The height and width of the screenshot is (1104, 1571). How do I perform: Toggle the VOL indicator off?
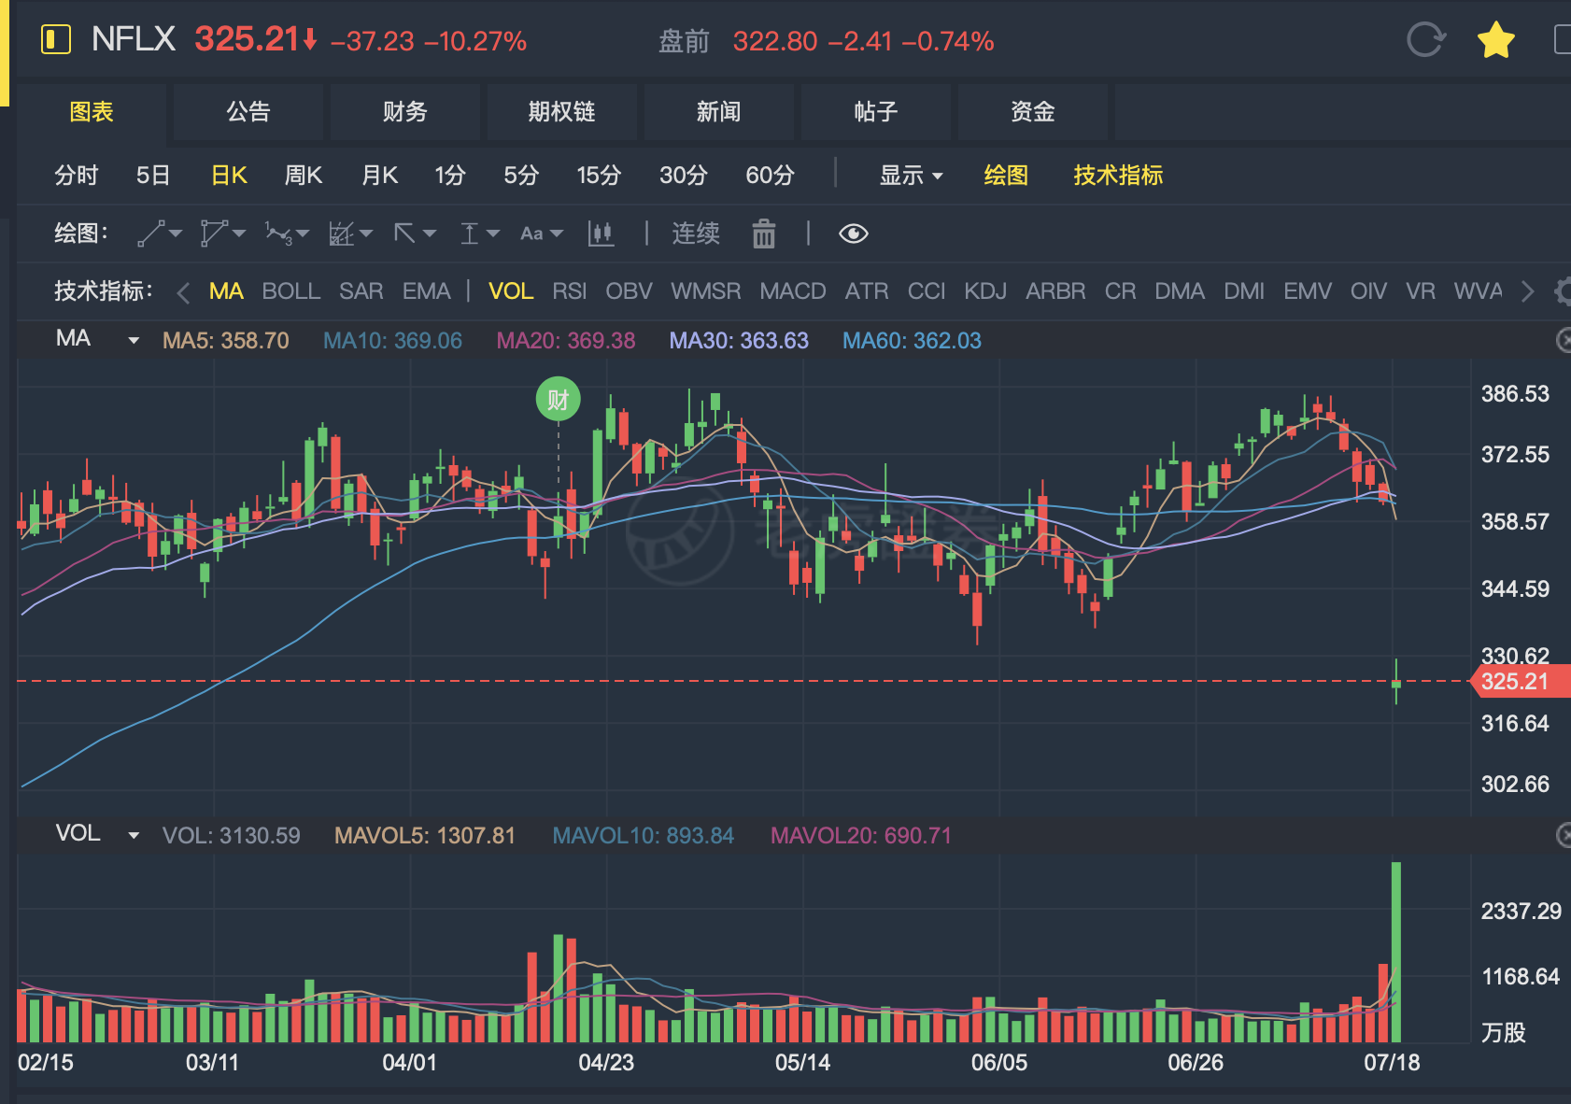tap(511, 291)
